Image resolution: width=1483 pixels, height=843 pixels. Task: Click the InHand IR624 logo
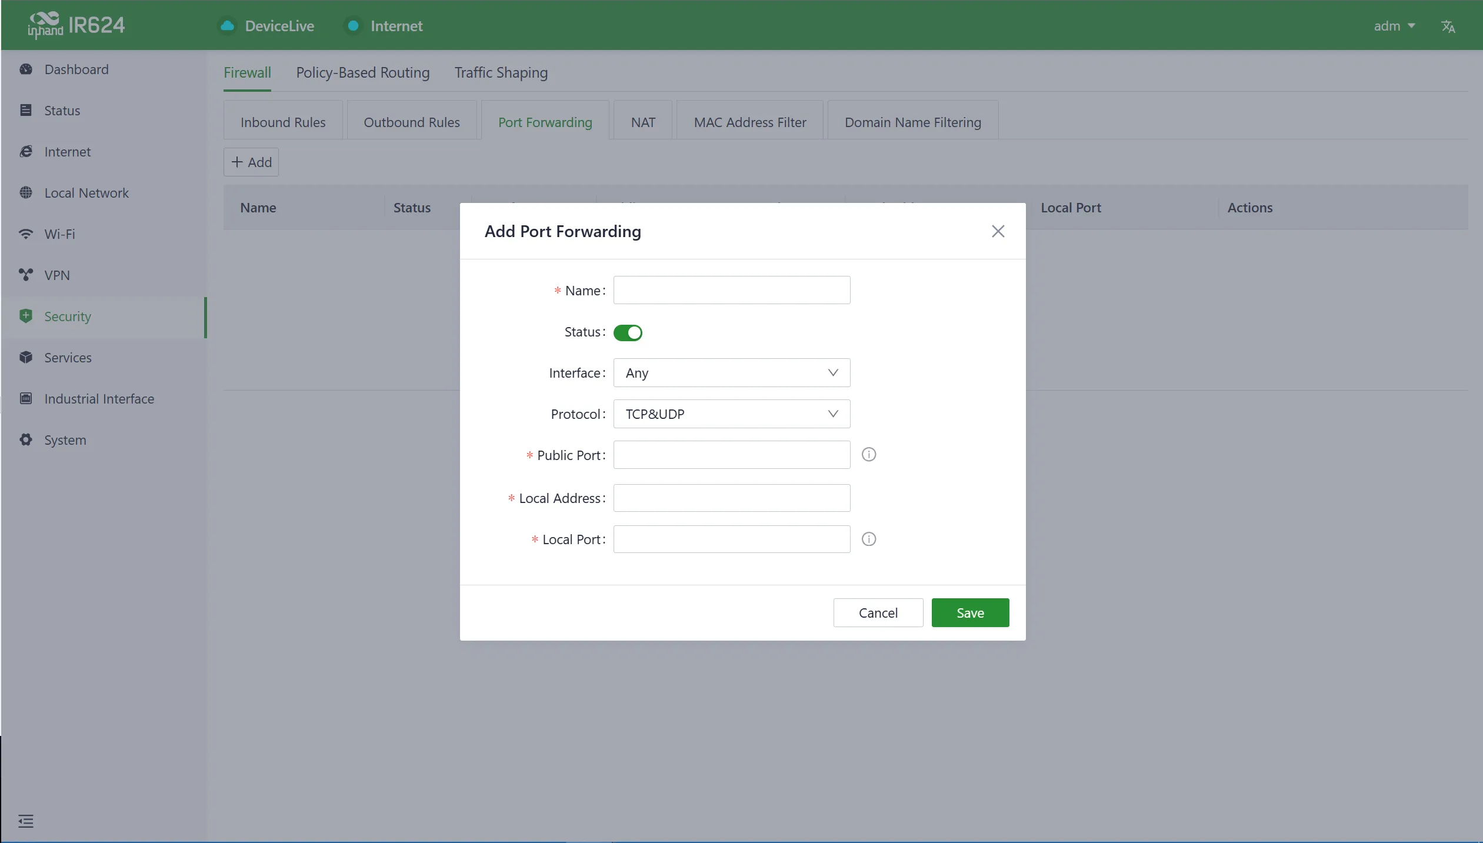point(76,25)
